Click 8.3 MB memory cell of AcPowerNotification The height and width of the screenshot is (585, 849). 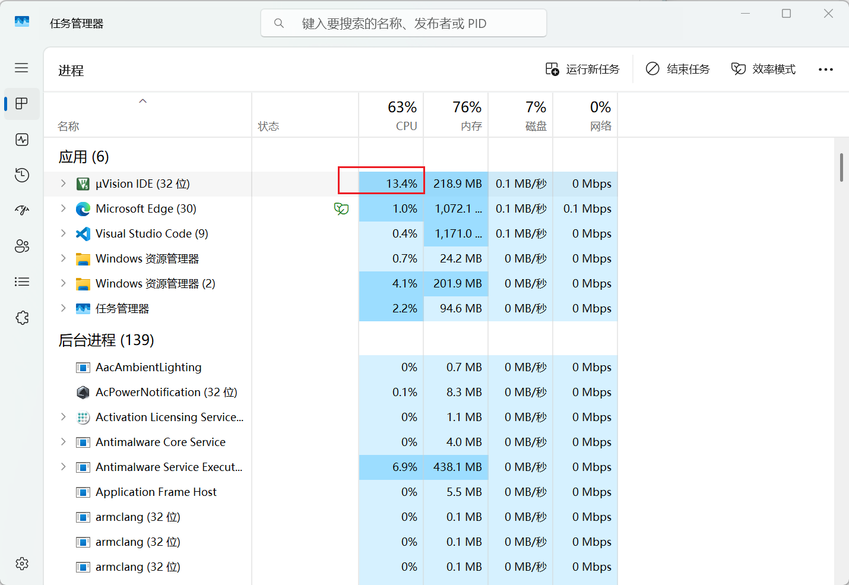click(x=456, y=393)
